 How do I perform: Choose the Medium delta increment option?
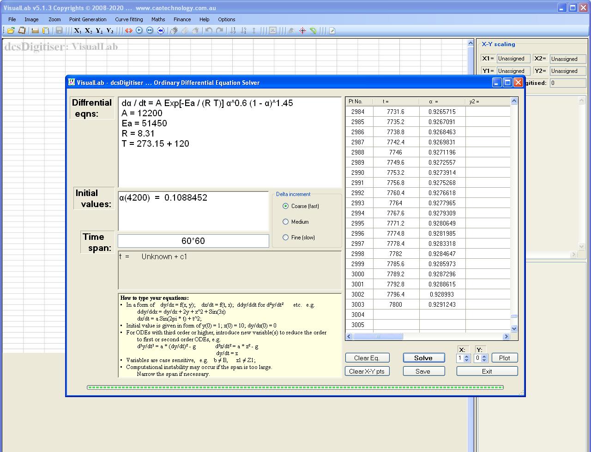point(286,222)
